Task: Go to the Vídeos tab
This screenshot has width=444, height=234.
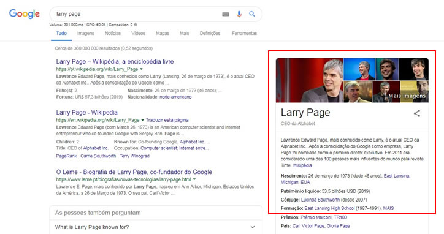Action: point(138,34)
